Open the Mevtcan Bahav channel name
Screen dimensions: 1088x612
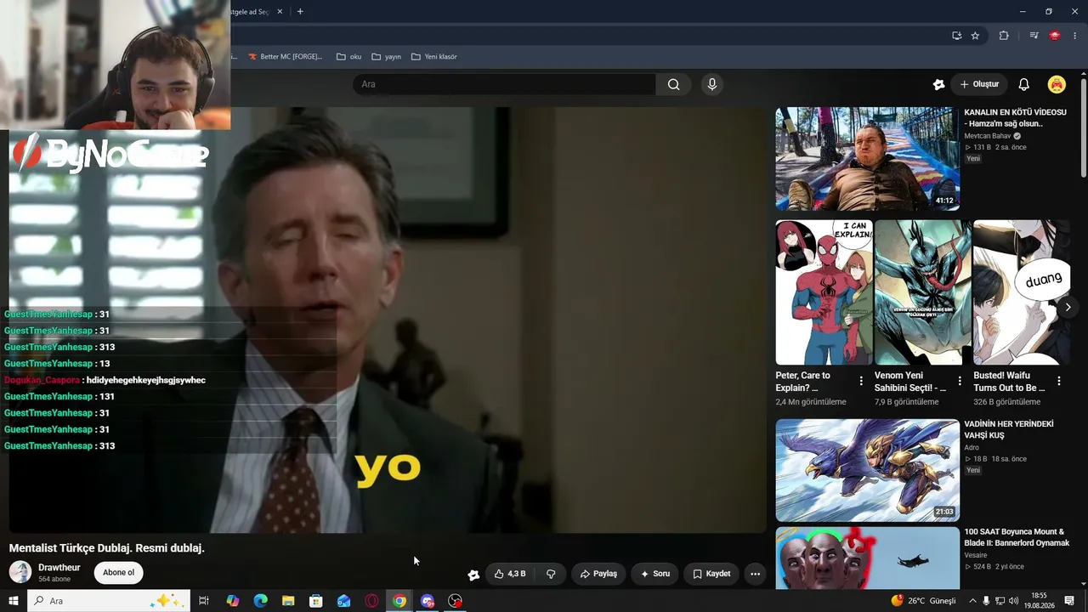pyautogui.click(x=988, y=136)
